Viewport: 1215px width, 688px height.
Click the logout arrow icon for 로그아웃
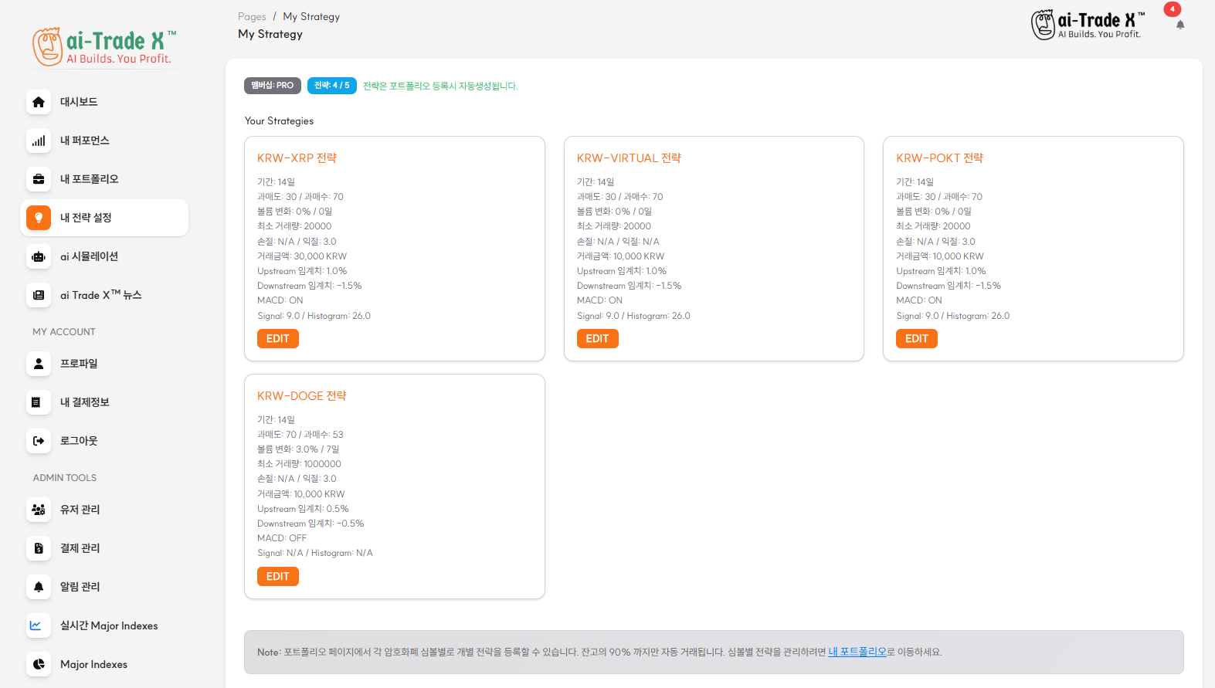point(39,441)
